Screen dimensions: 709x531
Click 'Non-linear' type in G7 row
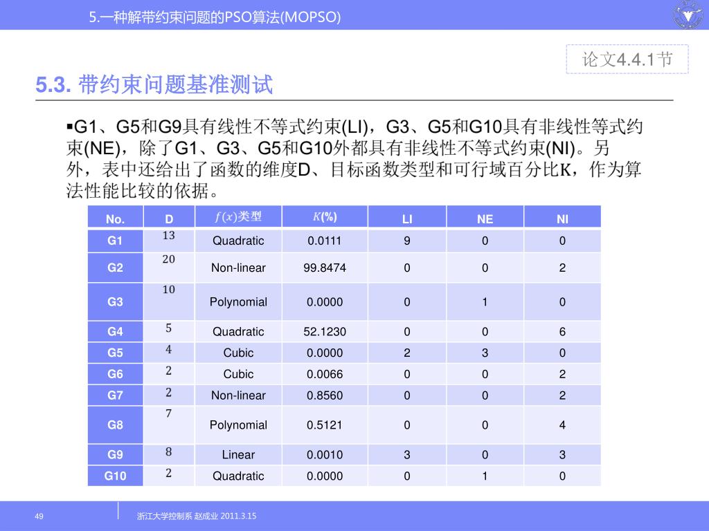[238, 395]
